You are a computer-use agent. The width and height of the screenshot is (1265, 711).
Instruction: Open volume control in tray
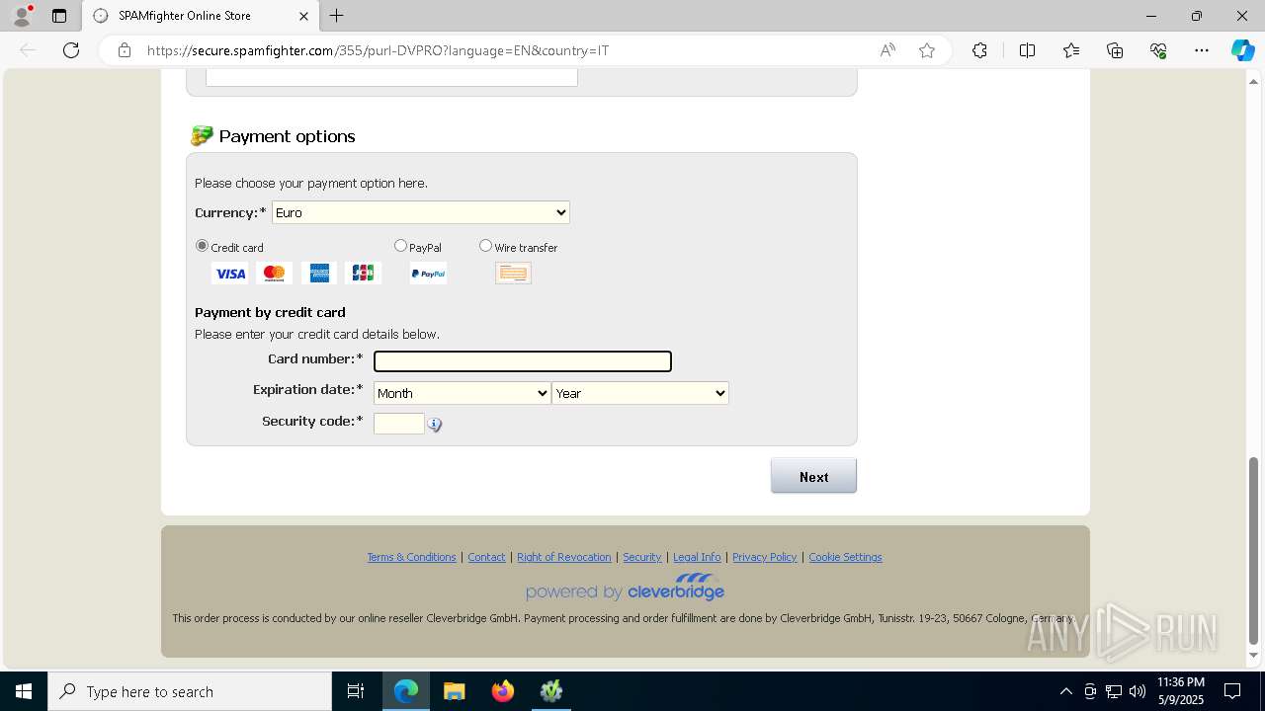tap(1138, 691)
